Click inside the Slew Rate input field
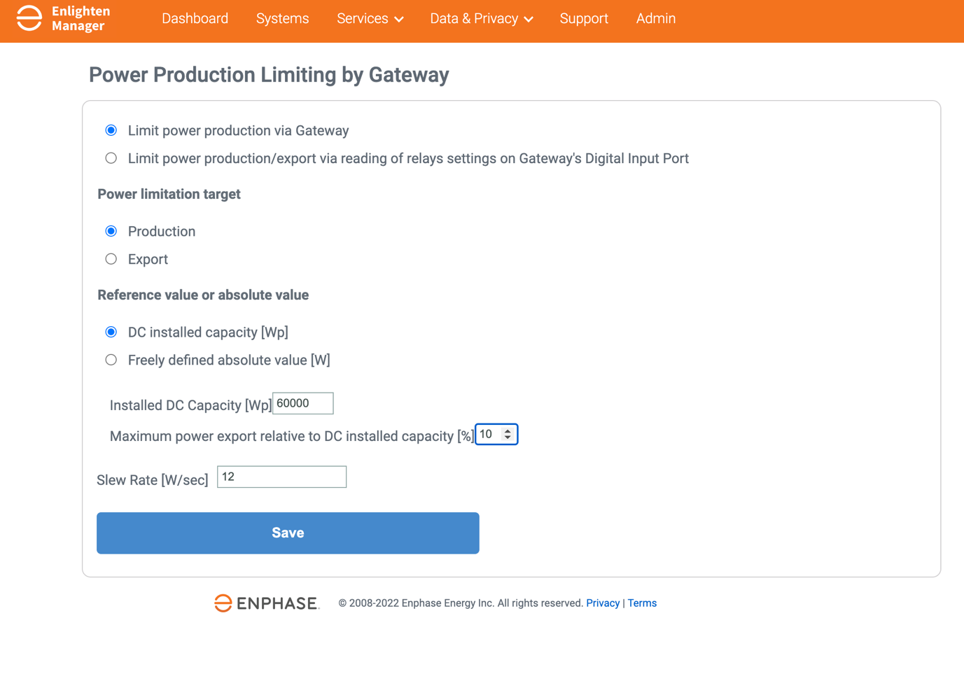964x695 pixels. pyautogui.click(x=281, y=477)
